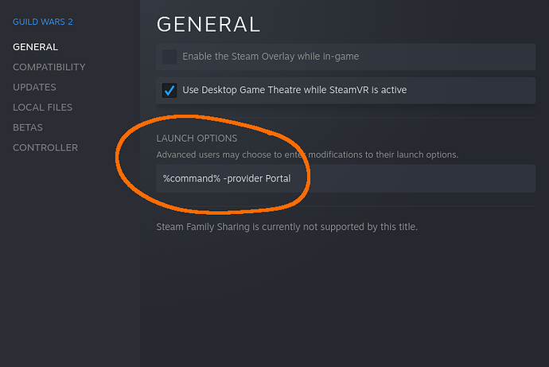This screenshot has height=367, width=549.
Task: Click the LAUNCH OPTIONS section heading
Action: coord(197,139)
